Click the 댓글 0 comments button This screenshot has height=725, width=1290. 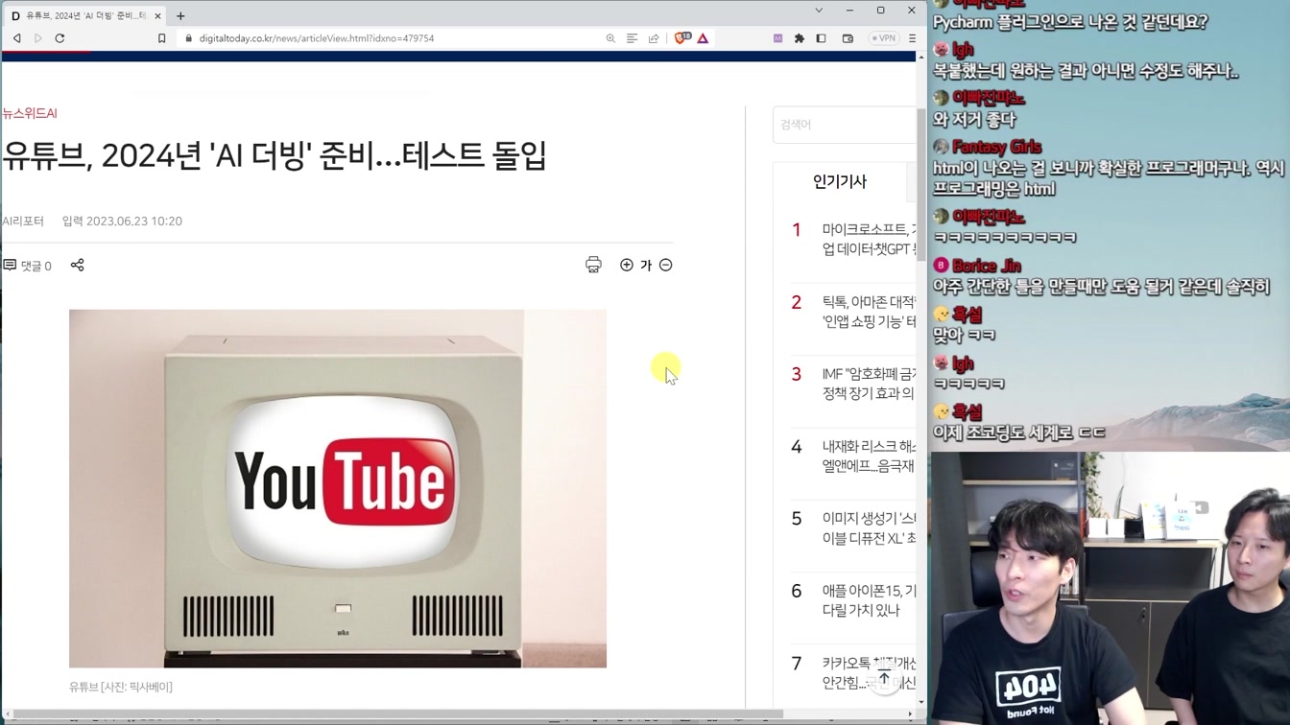tap(28, 266)
